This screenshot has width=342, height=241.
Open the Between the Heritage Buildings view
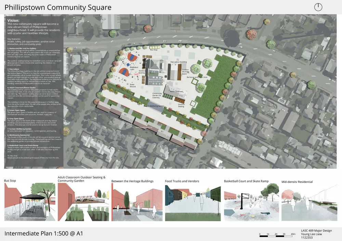(x=137, y=203)
